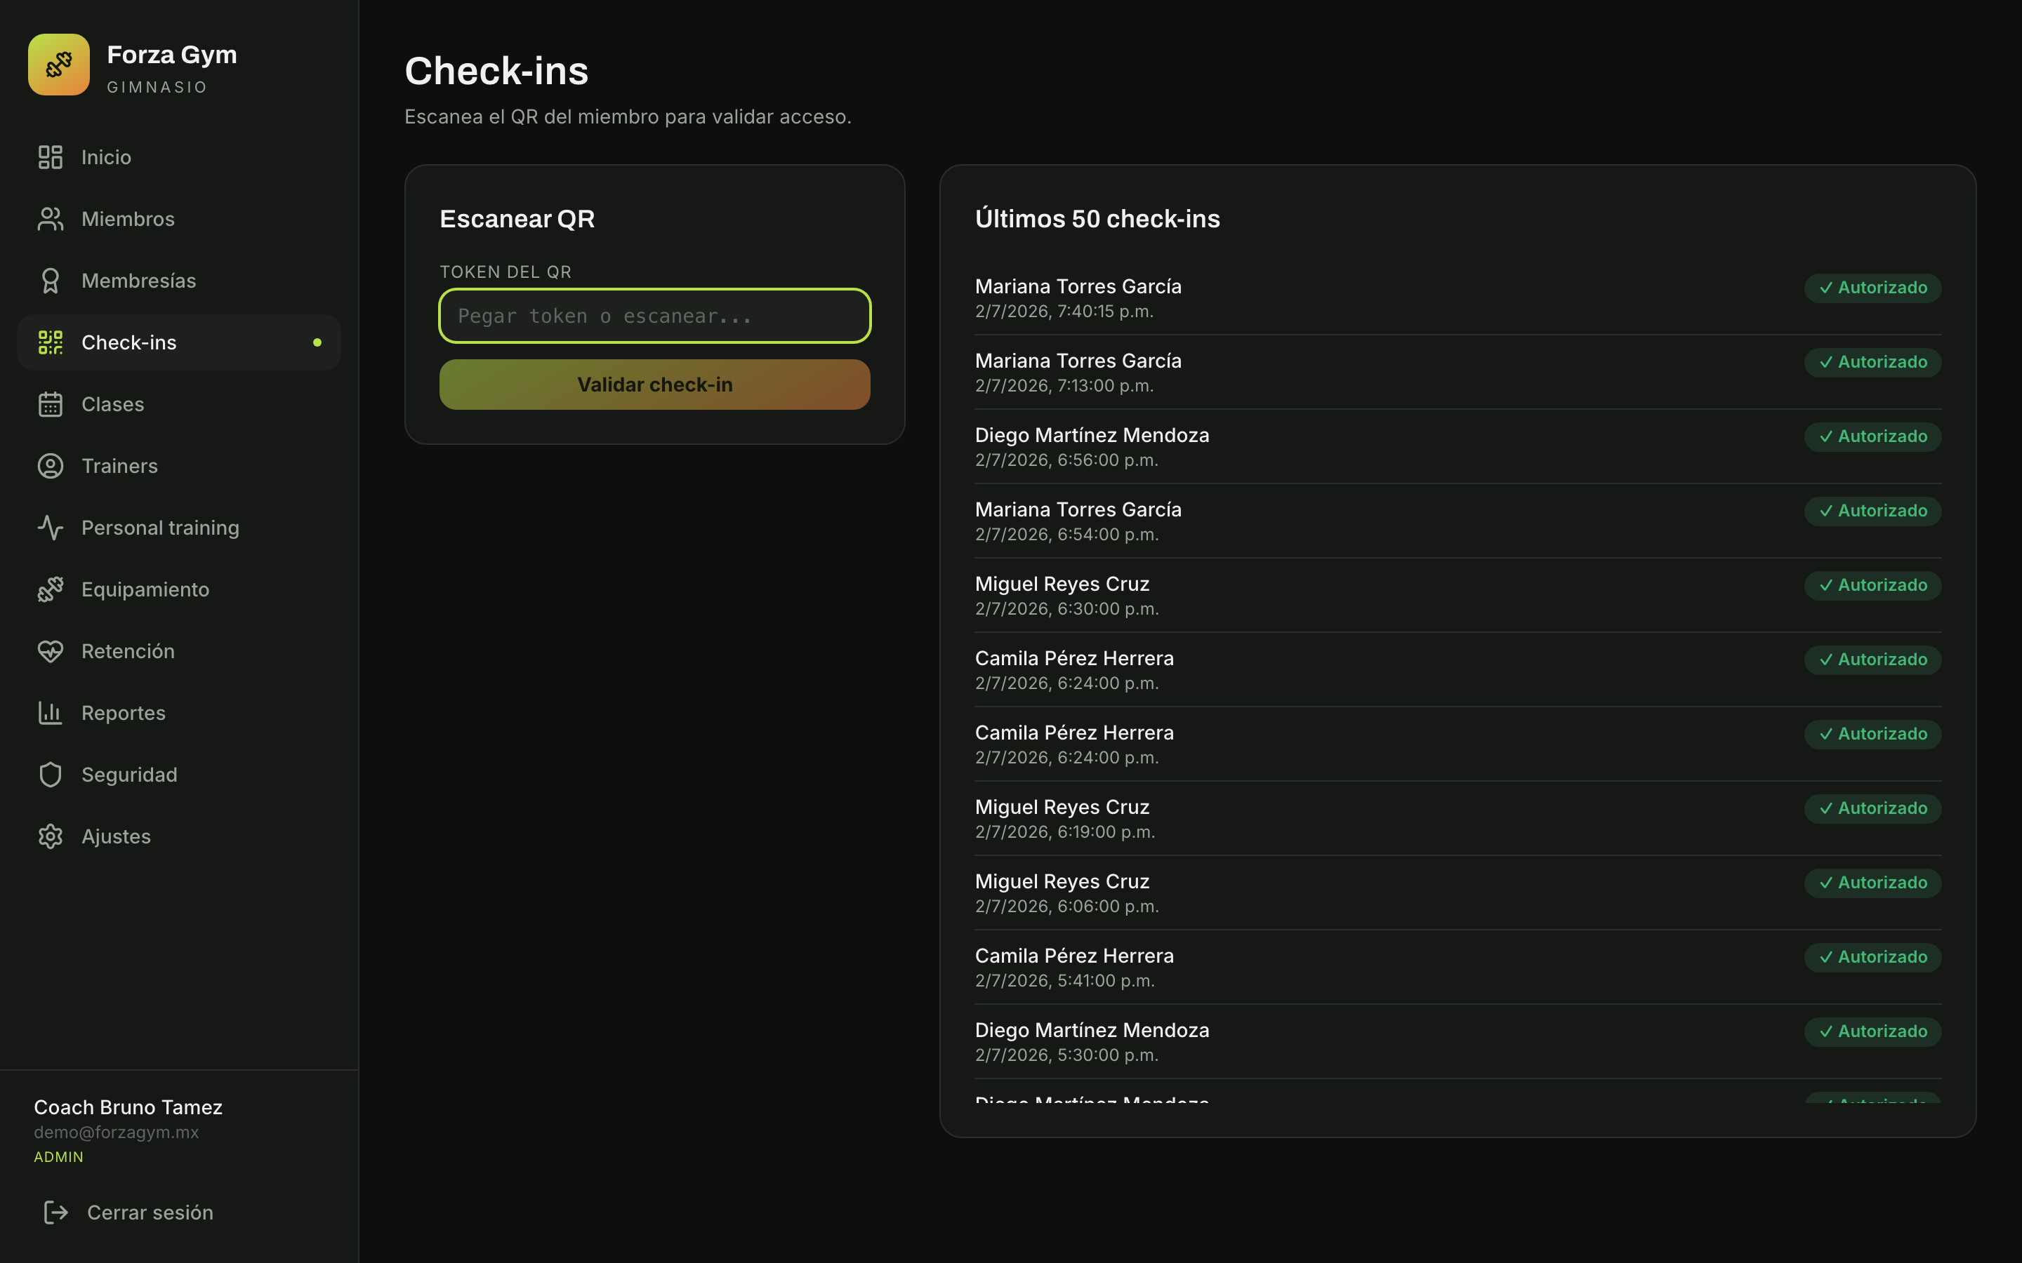
Task: Click the Equipamiento dumbbell icon
Action: (50, 589)
